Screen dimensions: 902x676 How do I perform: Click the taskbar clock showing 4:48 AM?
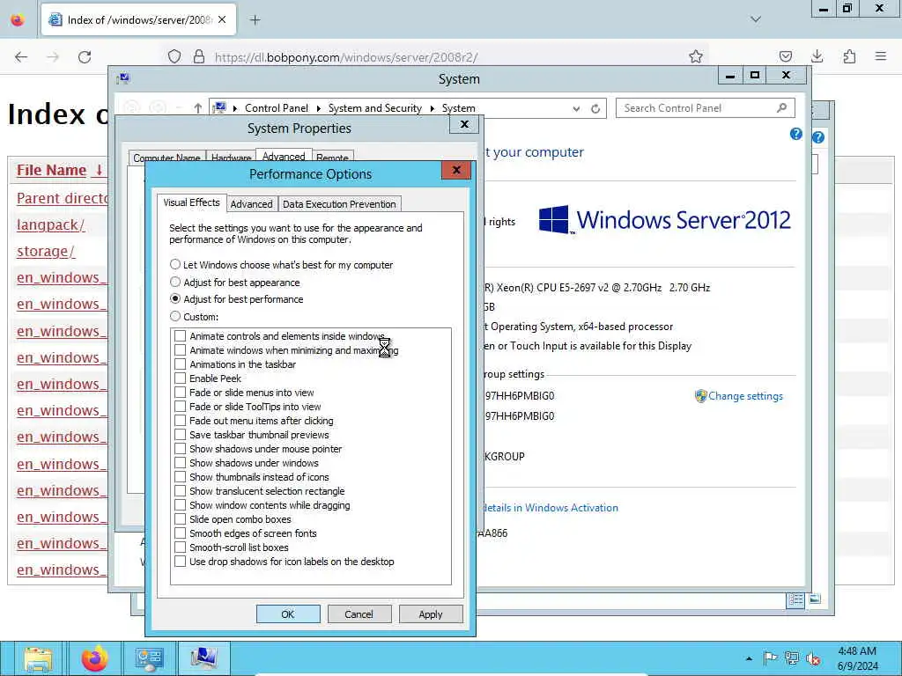pos(857,658)
